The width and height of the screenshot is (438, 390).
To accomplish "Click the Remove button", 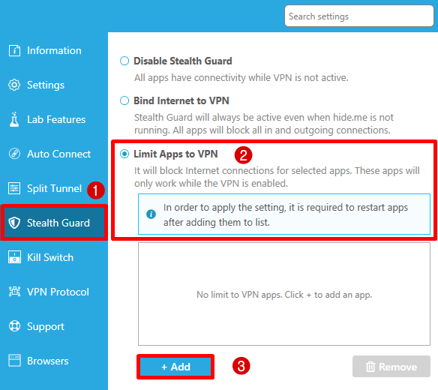I will (x=391, y=367).
